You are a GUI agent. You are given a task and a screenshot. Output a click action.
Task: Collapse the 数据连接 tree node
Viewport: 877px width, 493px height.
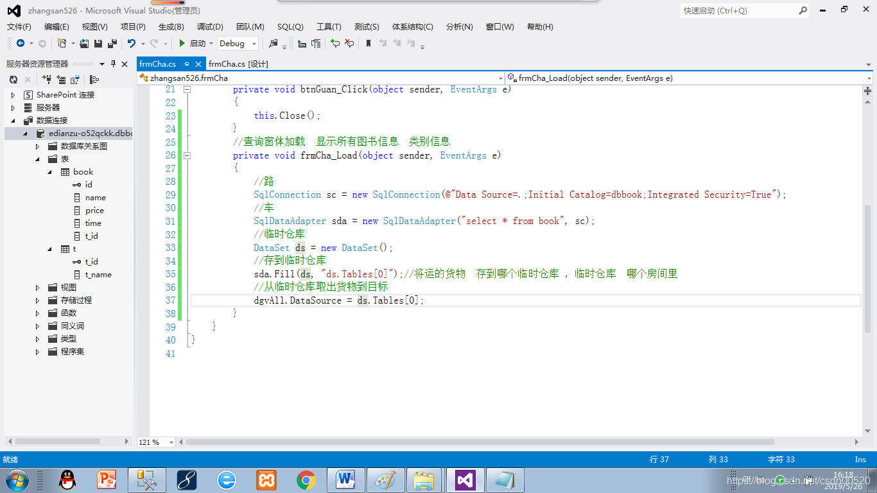coord(13,121)
